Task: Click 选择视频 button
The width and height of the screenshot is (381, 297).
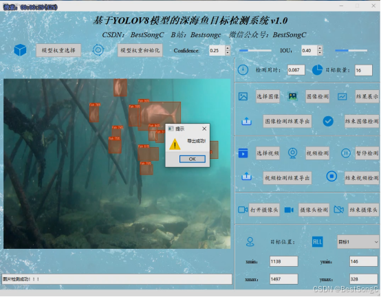Action: click(268, 153)
